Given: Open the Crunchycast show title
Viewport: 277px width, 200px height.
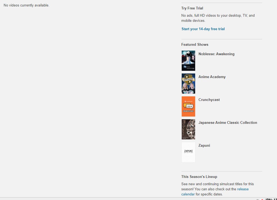Looking at the screenshot, I should click(x=209, y=100).
